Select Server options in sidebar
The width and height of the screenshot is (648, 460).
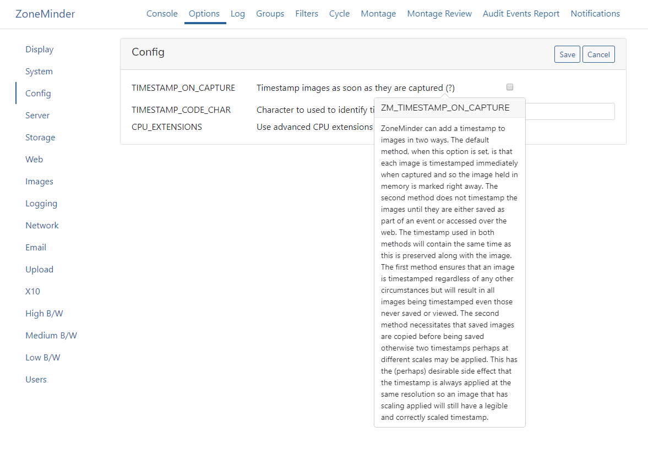37,115
